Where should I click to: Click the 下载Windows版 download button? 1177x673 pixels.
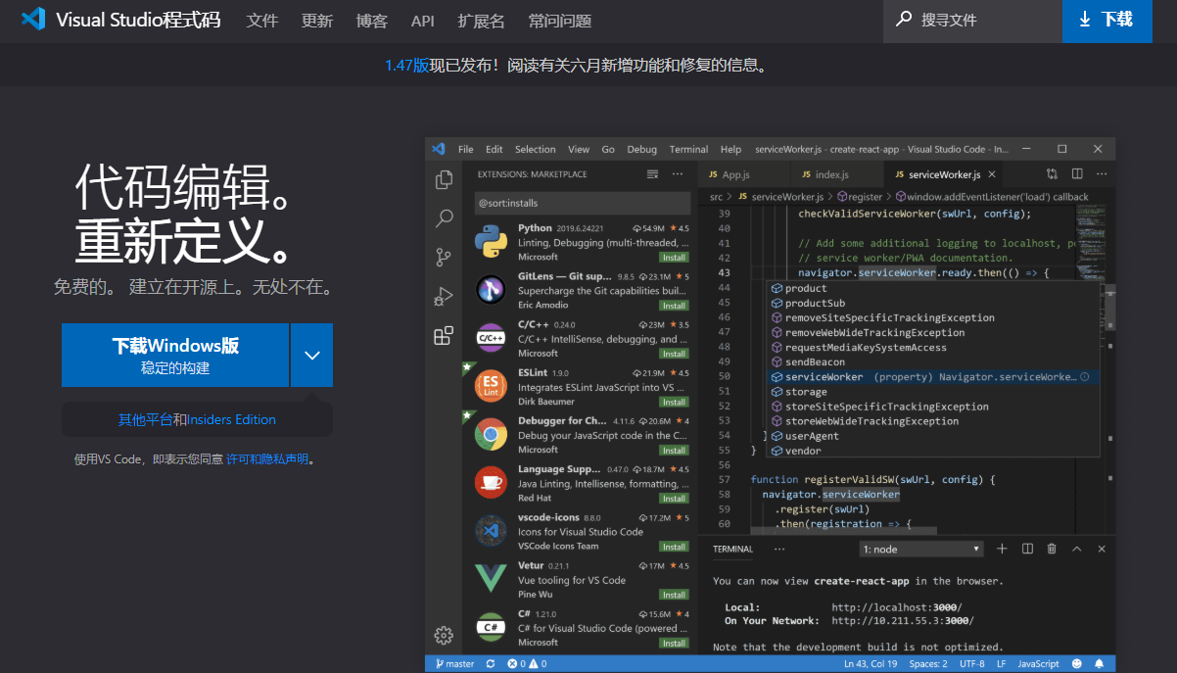coord(175,355)
